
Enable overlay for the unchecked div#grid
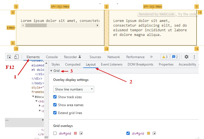pos(55,134)
